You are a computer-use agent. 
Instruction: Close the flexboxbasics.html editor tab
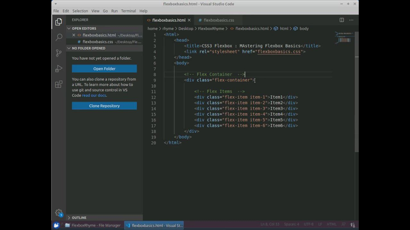189,20
